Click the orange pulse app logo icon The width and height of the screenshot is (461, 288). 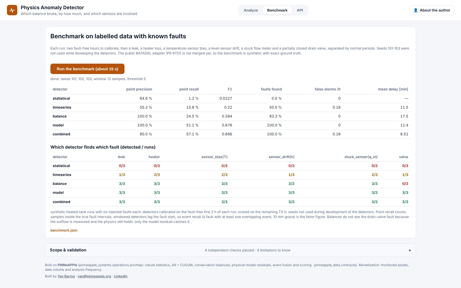(x=12, y=10)
